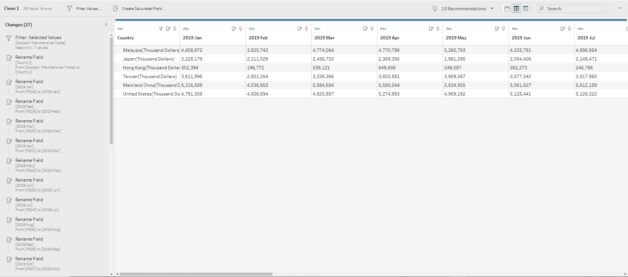Click Create Calculated Field button
The image size is (628, 277).
point(143,9)
